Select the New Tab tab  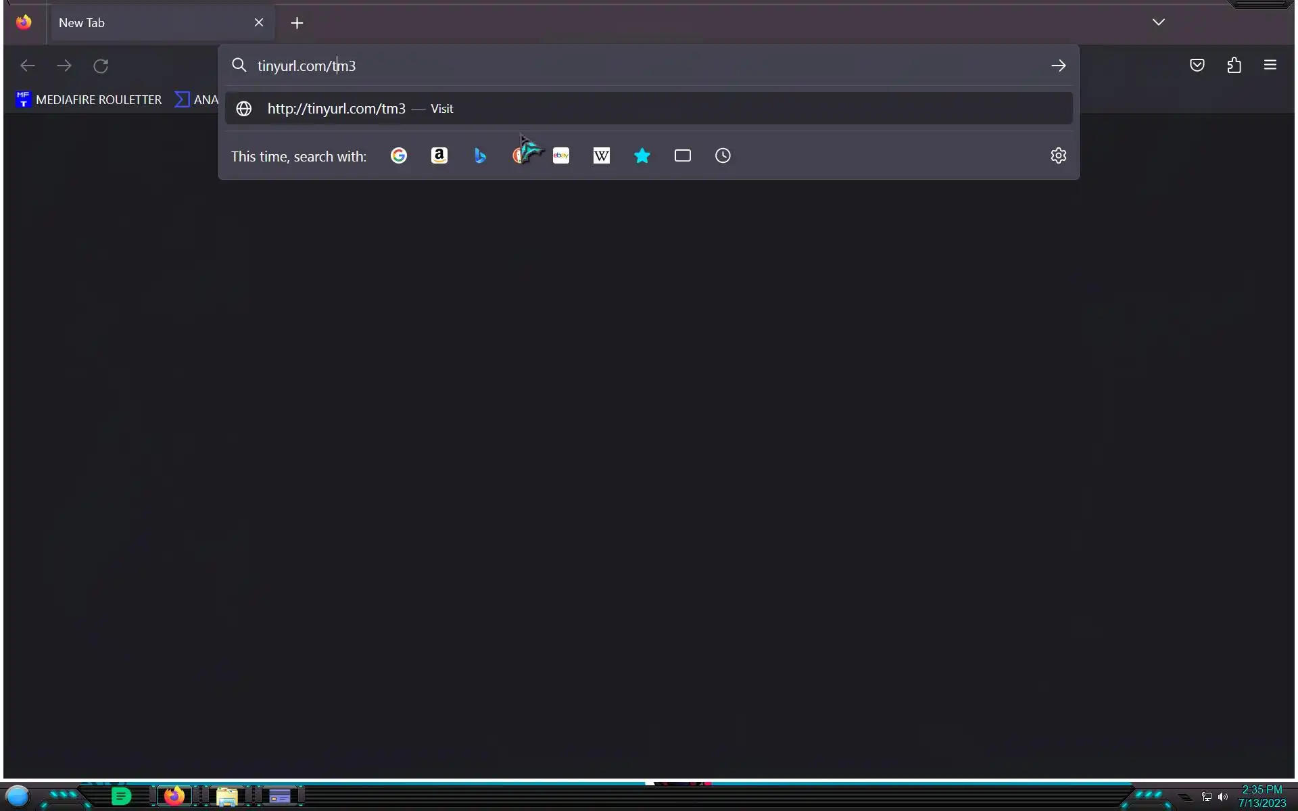click(149, 23)
